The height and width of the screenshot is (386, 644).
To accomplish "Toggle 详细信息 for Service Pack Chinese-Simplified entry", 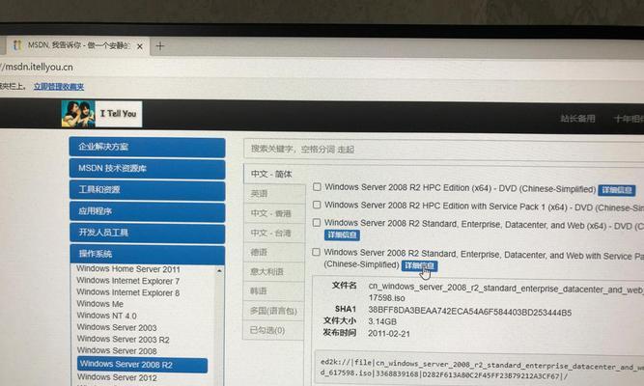I will click(419, 266).
